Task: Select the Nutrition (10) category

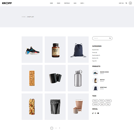Action: pos(95,58)
